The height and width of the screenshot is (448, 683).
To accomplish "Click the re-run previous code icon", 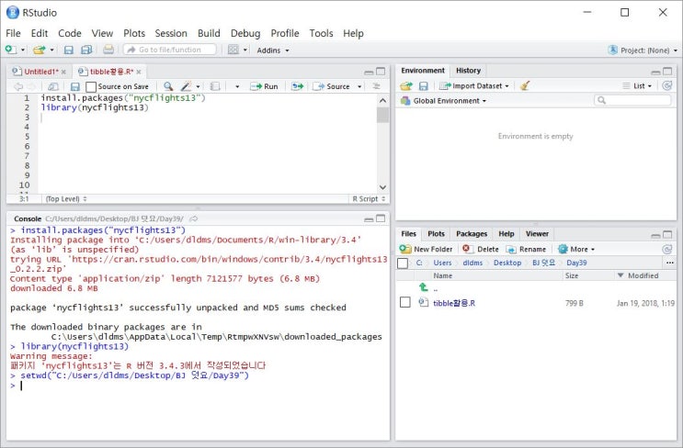I will pos(298,86).
